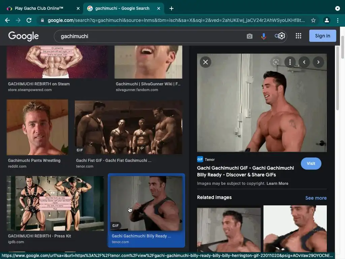Click Gachi Fist GIF caption text
The width and height of the screenshot is (345, 259).
[x=114, y=161]
